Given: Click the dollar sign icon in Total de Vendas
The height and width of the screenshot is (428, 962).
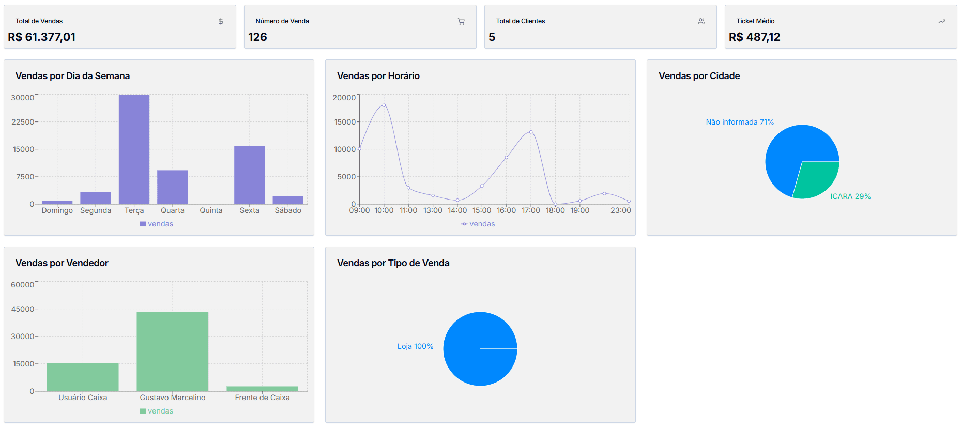Looking at the screenshot, I should (221, 21).
